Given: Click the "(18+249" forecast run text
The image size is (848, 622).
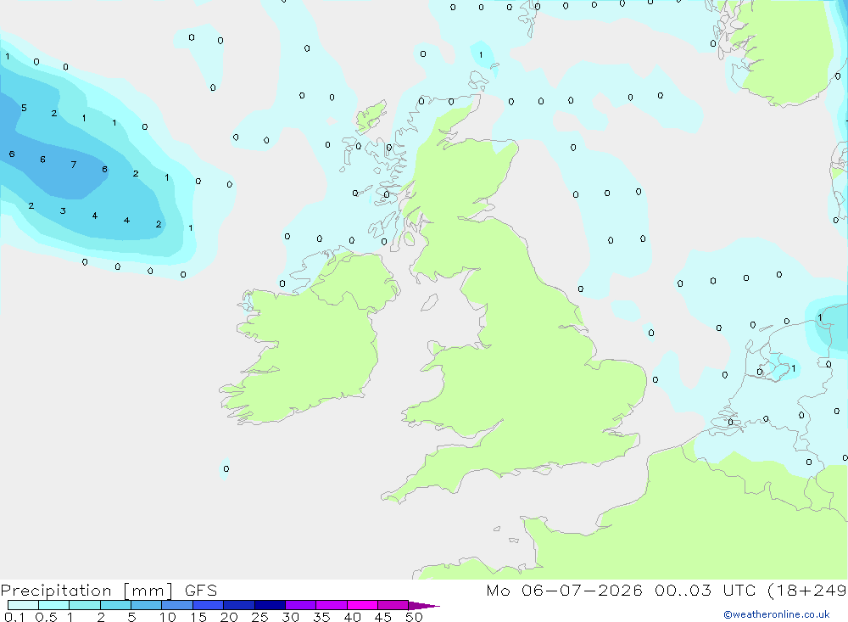Looking at the screenshot, I should pos(806,591).
